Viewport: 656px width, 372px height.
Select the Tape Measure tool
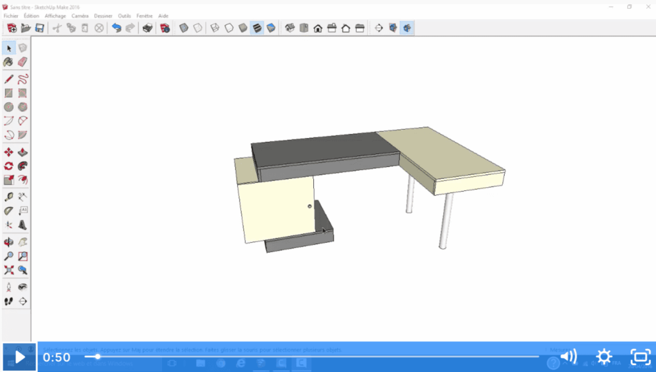click(9, 197)
